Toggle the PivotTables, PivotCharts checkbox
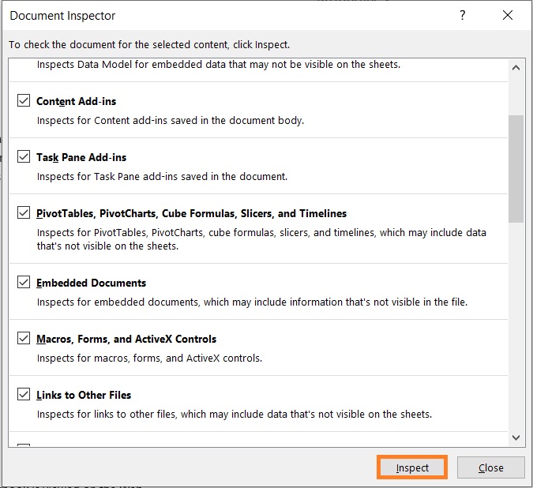The height and width of the screenshot is (488, 533). point(24,212)
